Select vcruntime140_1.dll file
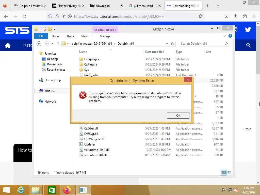Screen dimensions: 260x195 click(x=97, y=150)
